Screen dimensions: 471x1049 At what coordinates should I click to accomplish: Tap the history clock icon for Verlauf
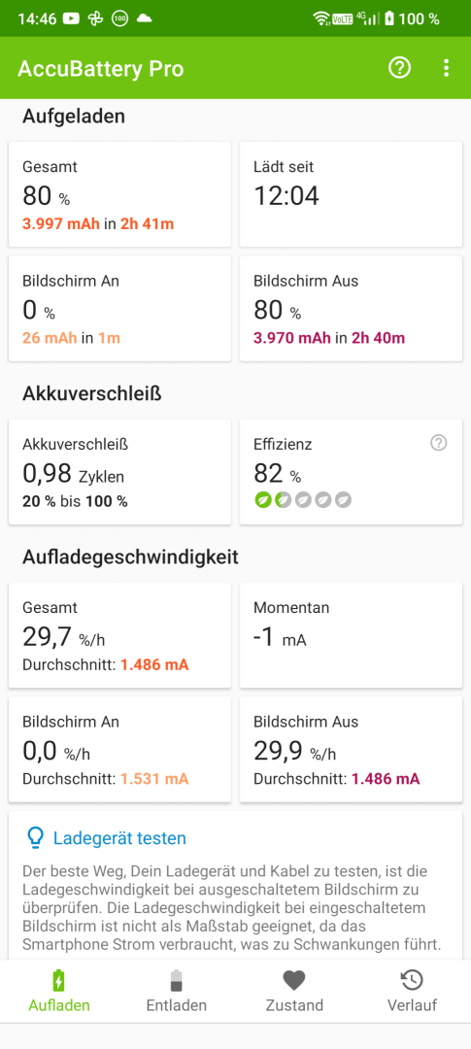pyautogui.click(x=412, y=981)
